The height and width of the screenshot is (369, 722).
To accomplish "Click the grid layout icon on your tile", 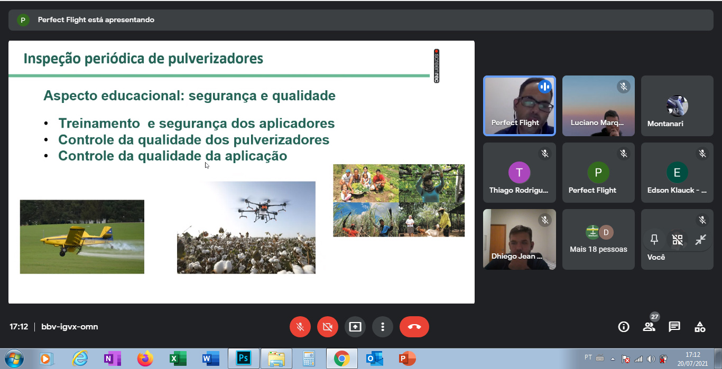I will tap(677, 240).
